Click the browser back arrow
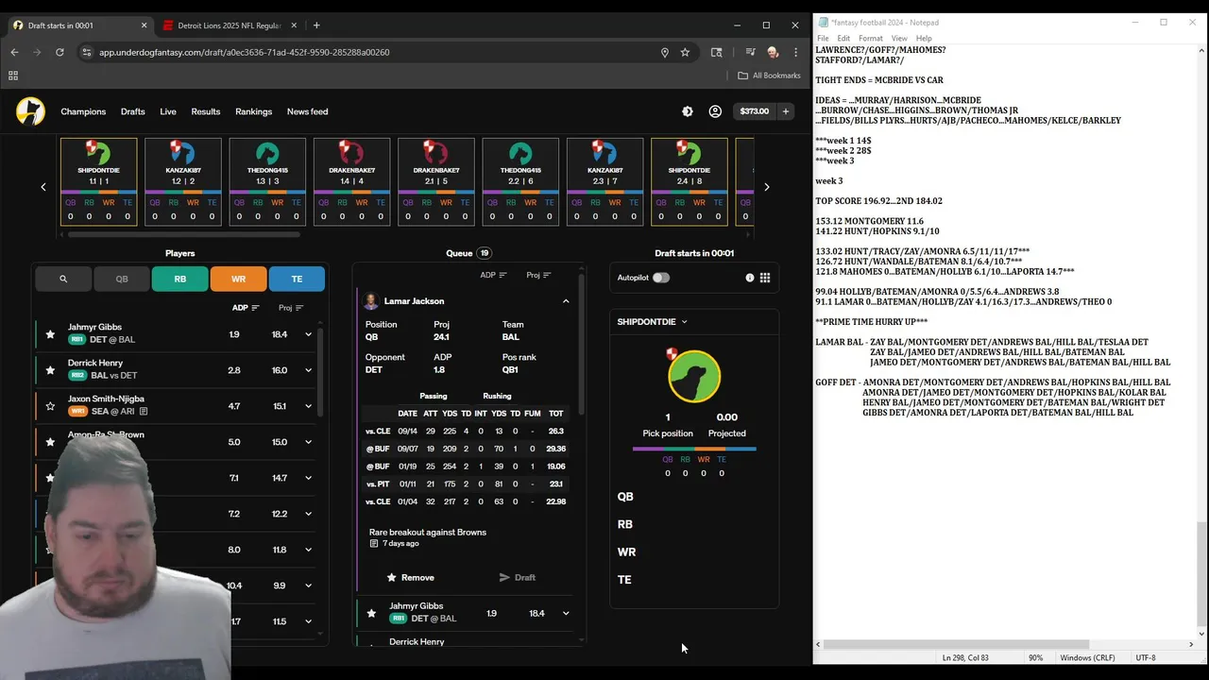Viewport: 1209px width, 680px height. (14, 52)
